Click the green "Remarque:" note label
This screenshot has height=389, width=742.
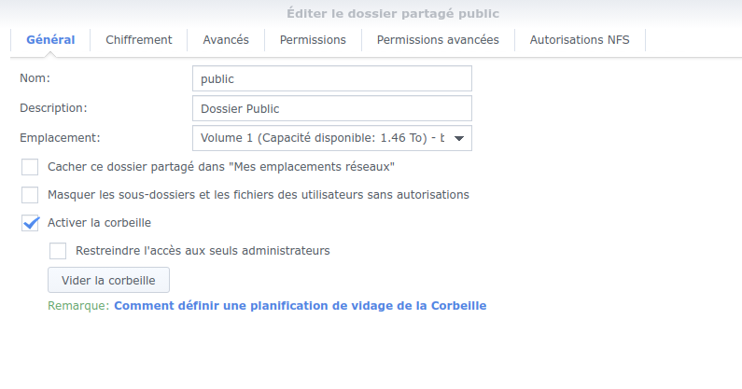pyautogui.click(x=78, y=305)
